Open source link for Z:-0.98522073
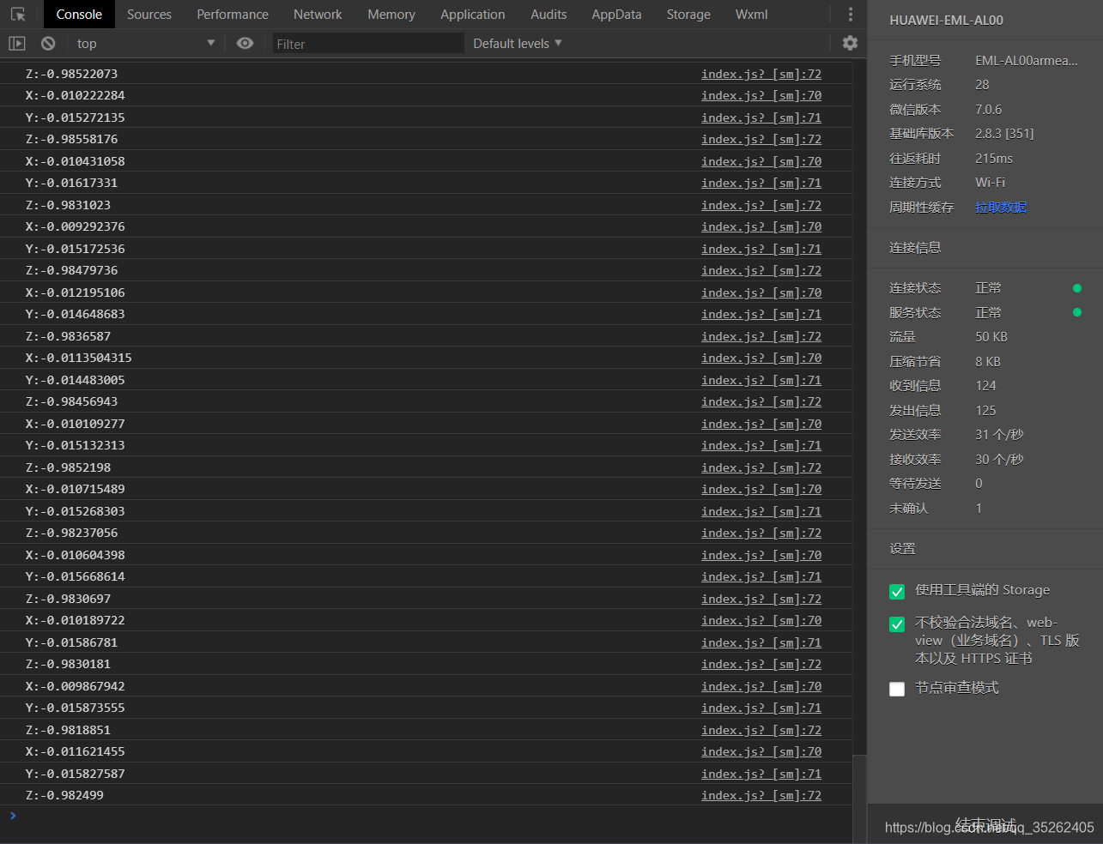The image size is (1103, 844). (761, 74)
